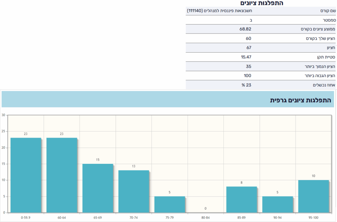Click the median value 67
This screenshot has width=337, height=222.
249,48
